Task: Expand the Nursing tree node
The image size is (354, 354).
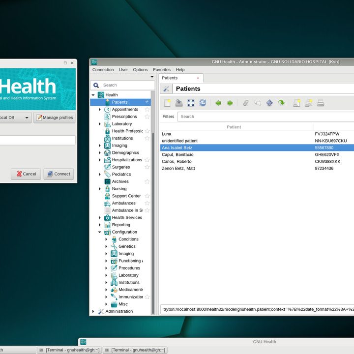Action: point(99,189)
